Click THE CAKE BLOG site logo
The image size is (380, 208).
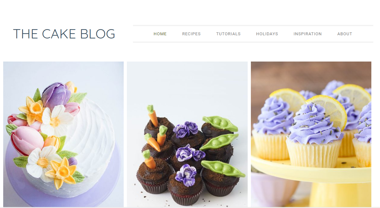click(64, 34)
